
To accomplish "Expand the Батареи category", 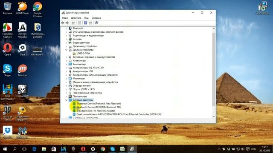I will pos(66,39).
